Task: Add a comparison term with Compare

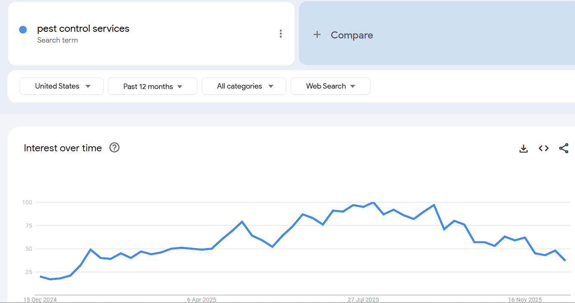Action: pos(352,35)
